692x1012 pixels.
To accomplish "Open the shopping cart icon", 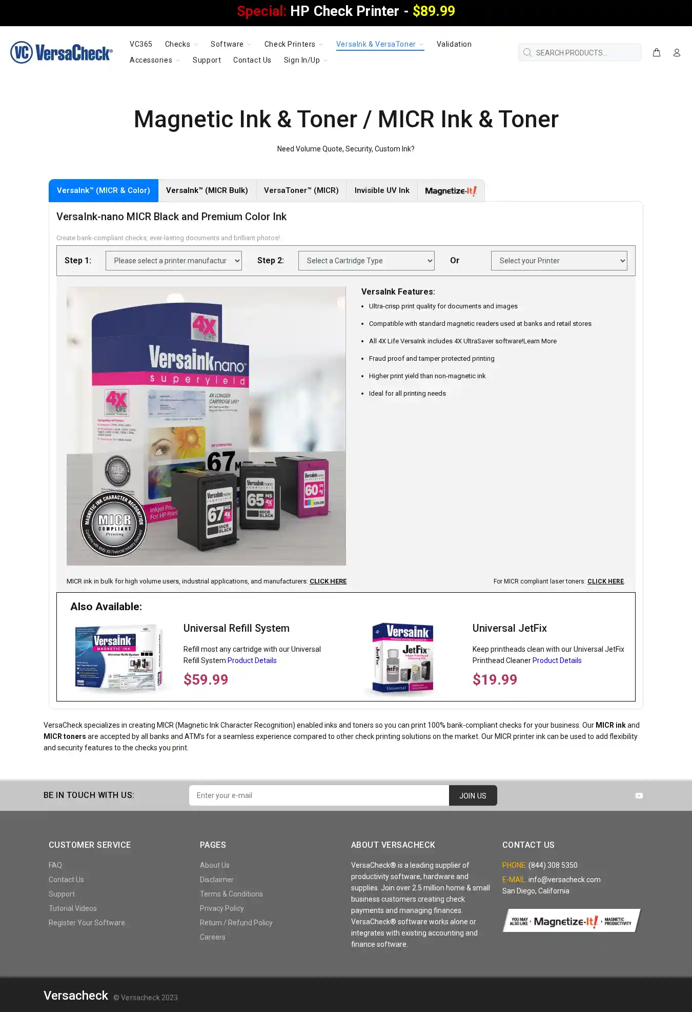I will 656,52.
